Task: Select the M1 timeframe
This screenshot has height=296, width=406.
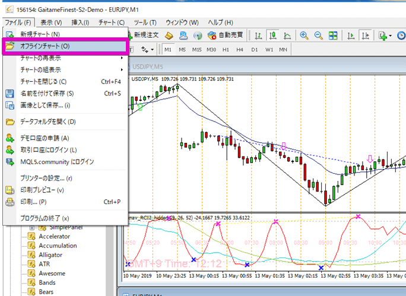Action: (168, 49)
